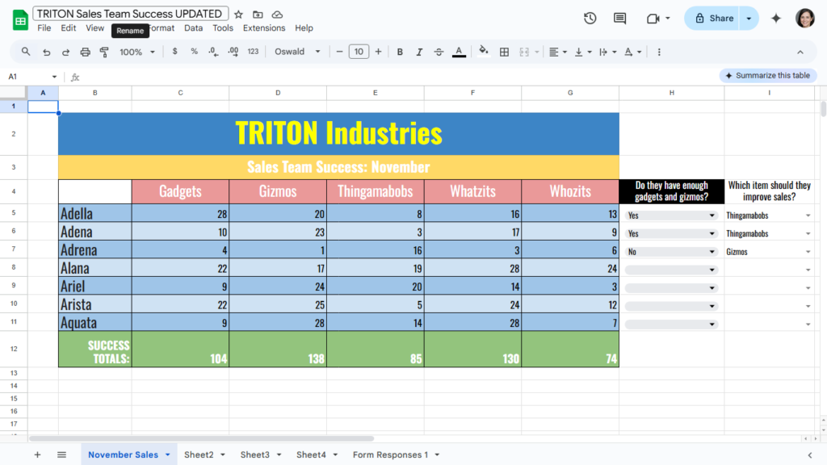Open version history clock icon
The height and width of the screenshot is (465, 827).
(590, 19)
